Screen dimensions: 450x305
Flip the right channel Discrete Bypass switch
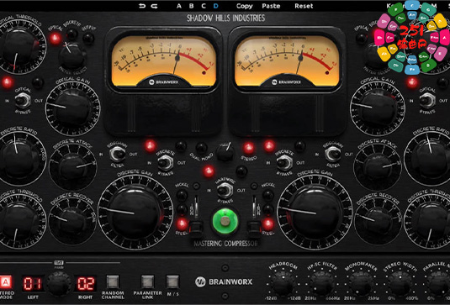pyautogui.click(x=284, y=162)
